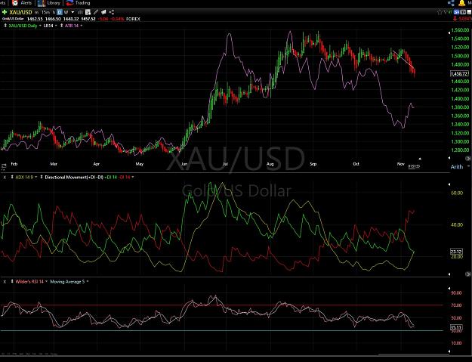Open the LR14 indicator dropdown
472x362 pixels.
[56, 26]
